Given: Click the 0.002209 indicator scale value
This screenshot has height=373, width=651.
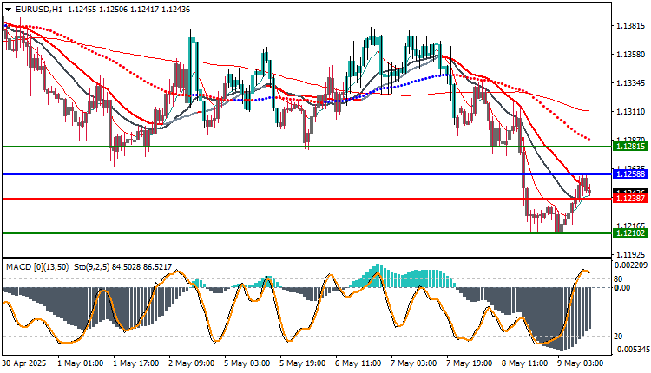Looking at the screenshot, I should (x=631, y=265).
